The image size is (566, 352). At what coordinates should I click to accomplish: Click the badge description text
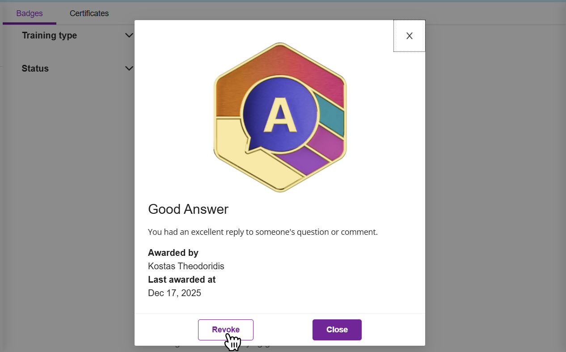click(x=262, y=232)
